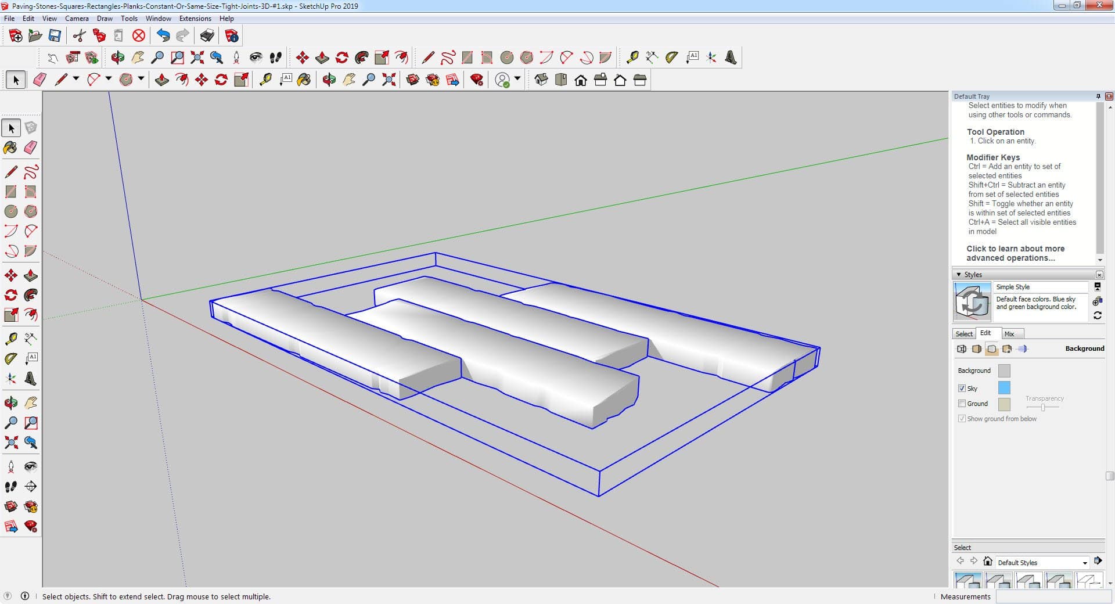Collapse the Styles panel triangle
1115x604 pixels.
[959, 275]
